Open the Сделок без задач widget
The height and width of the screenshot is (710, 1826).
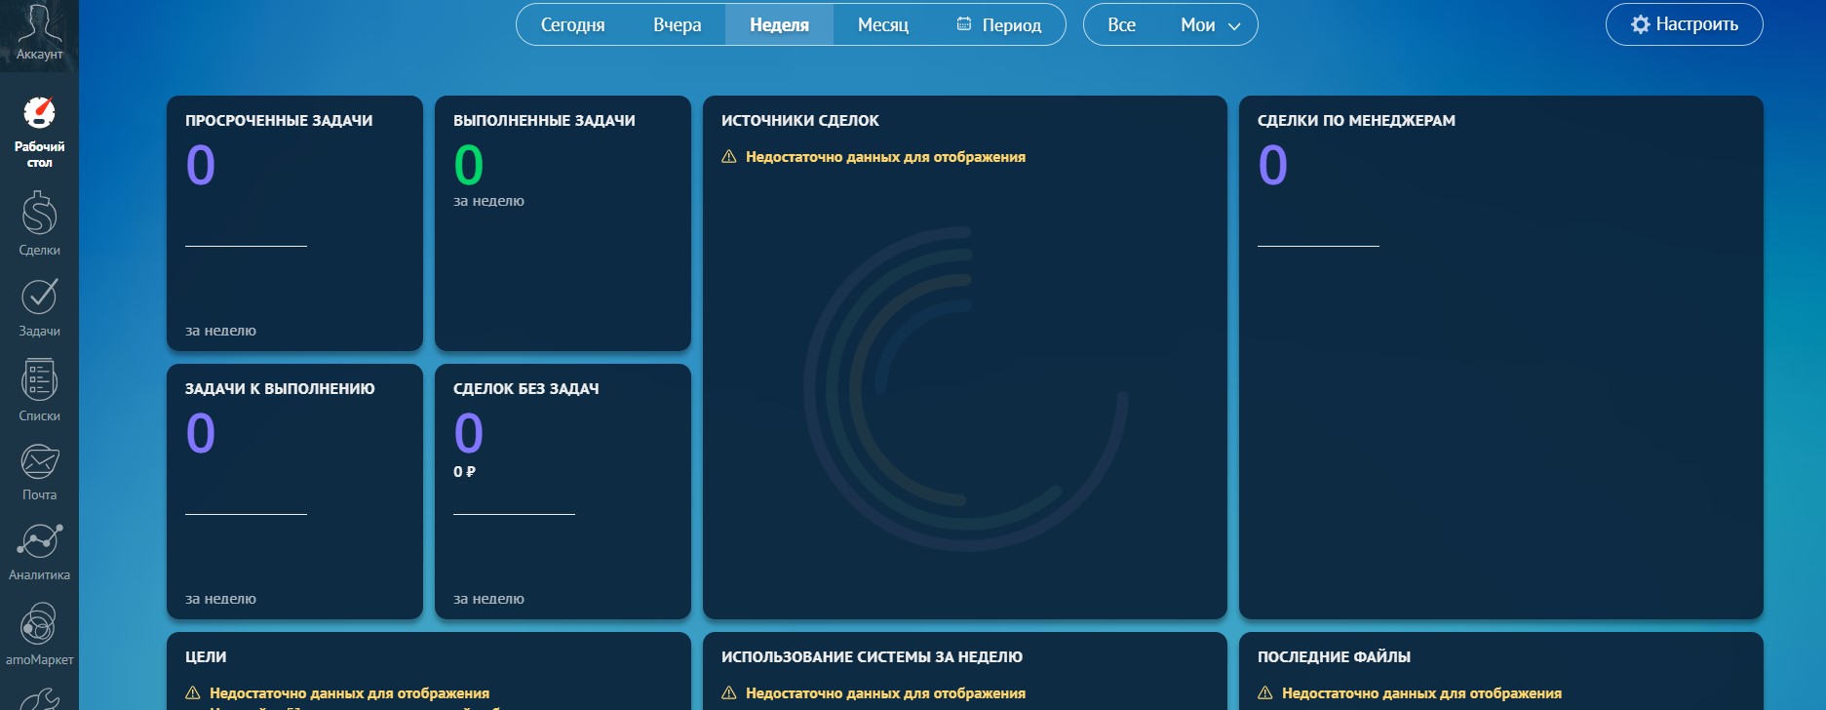[563, 492]
